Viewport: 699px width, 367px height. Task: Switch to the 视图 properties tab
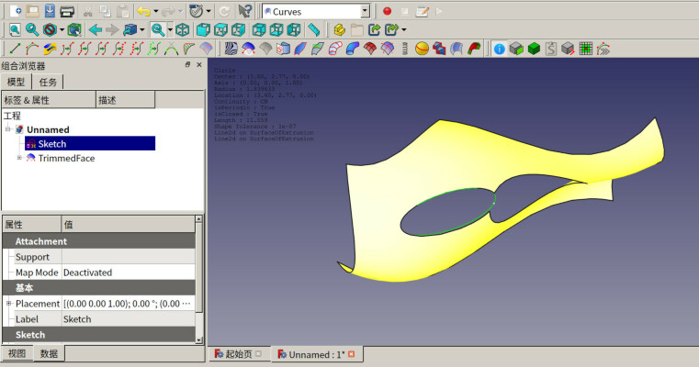17,353
